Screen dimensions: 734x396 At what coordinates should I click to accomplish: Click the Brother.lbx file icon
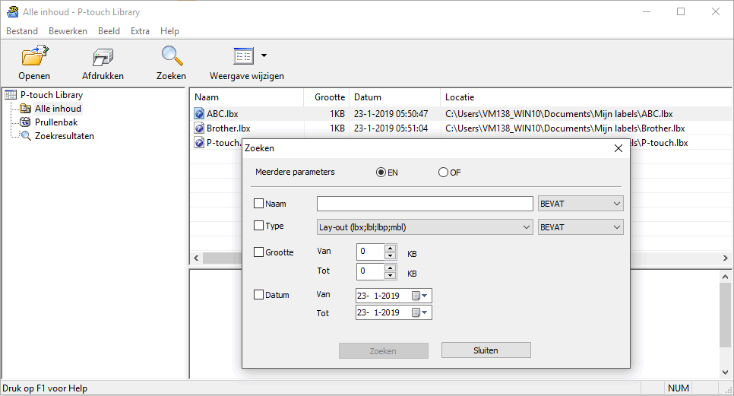click(x=199, y=128)
